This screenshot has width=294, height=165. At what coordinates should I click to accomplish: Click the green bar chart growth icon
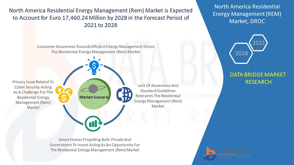[x=94, y=123]
